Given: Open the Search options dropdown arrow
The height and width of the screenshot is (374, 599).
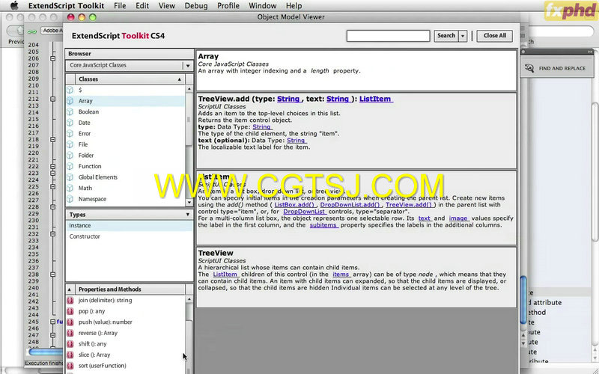Looking at the screenshot, I should point(463,35).
